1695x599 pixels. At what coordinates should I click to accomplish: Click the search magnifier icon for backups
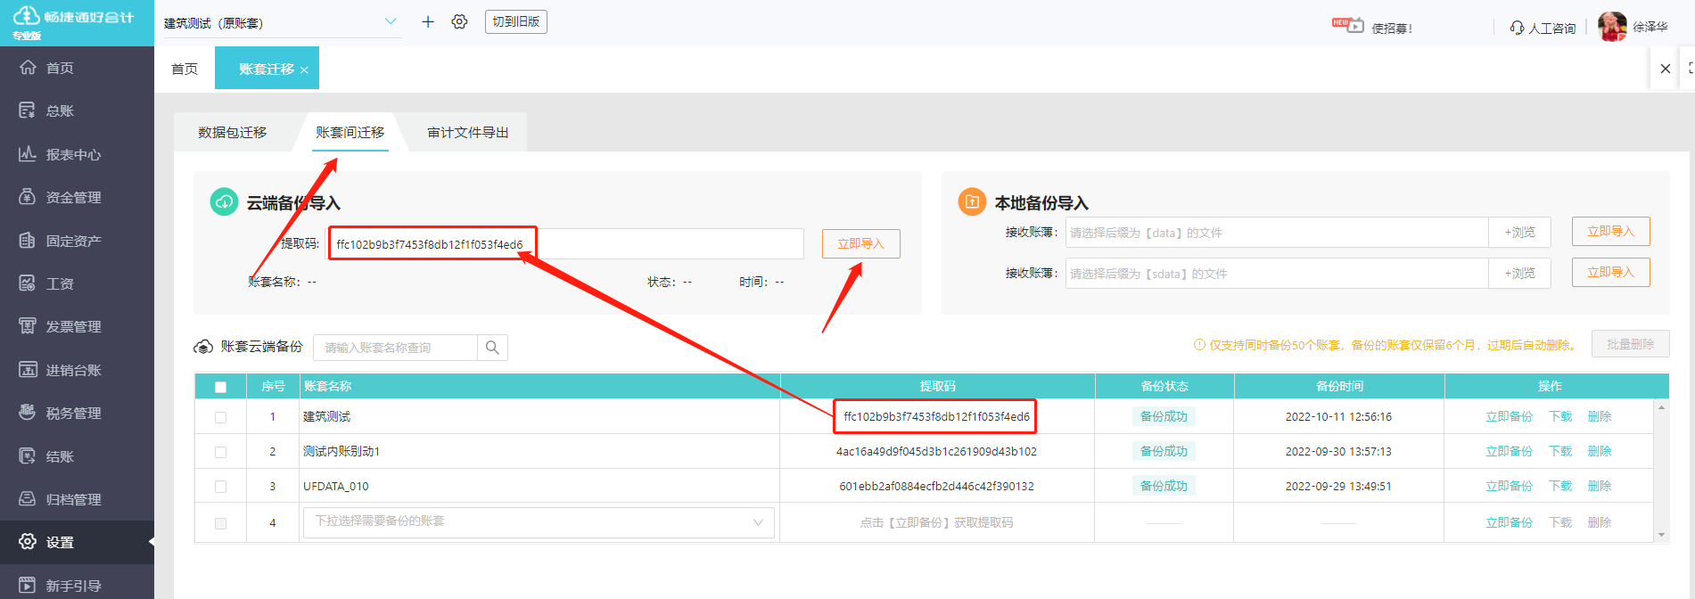pos(492,348)
